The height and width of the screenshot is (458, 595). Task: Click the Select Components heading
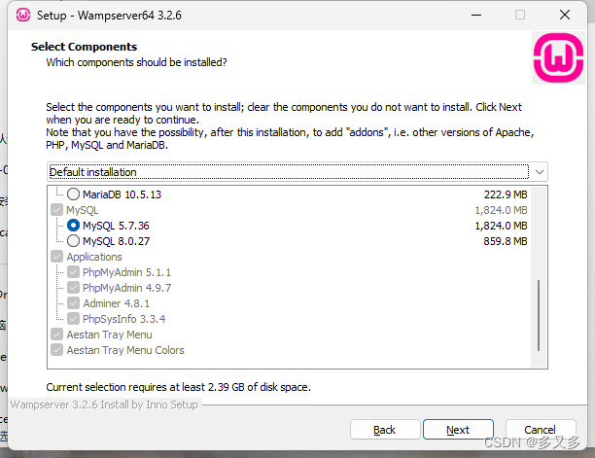click(x=84, y=47)
